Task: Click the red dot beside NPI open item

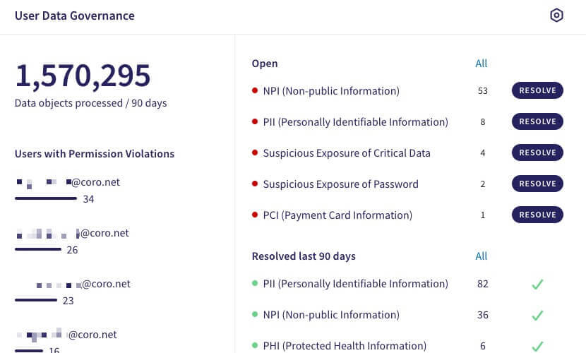Action: coord(255,90)
